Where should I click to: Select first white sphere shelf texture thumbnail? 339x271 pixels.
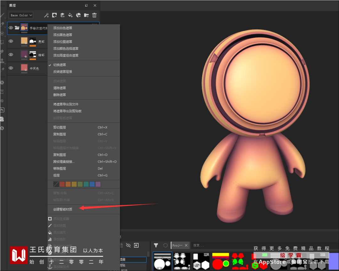point(163,261)
